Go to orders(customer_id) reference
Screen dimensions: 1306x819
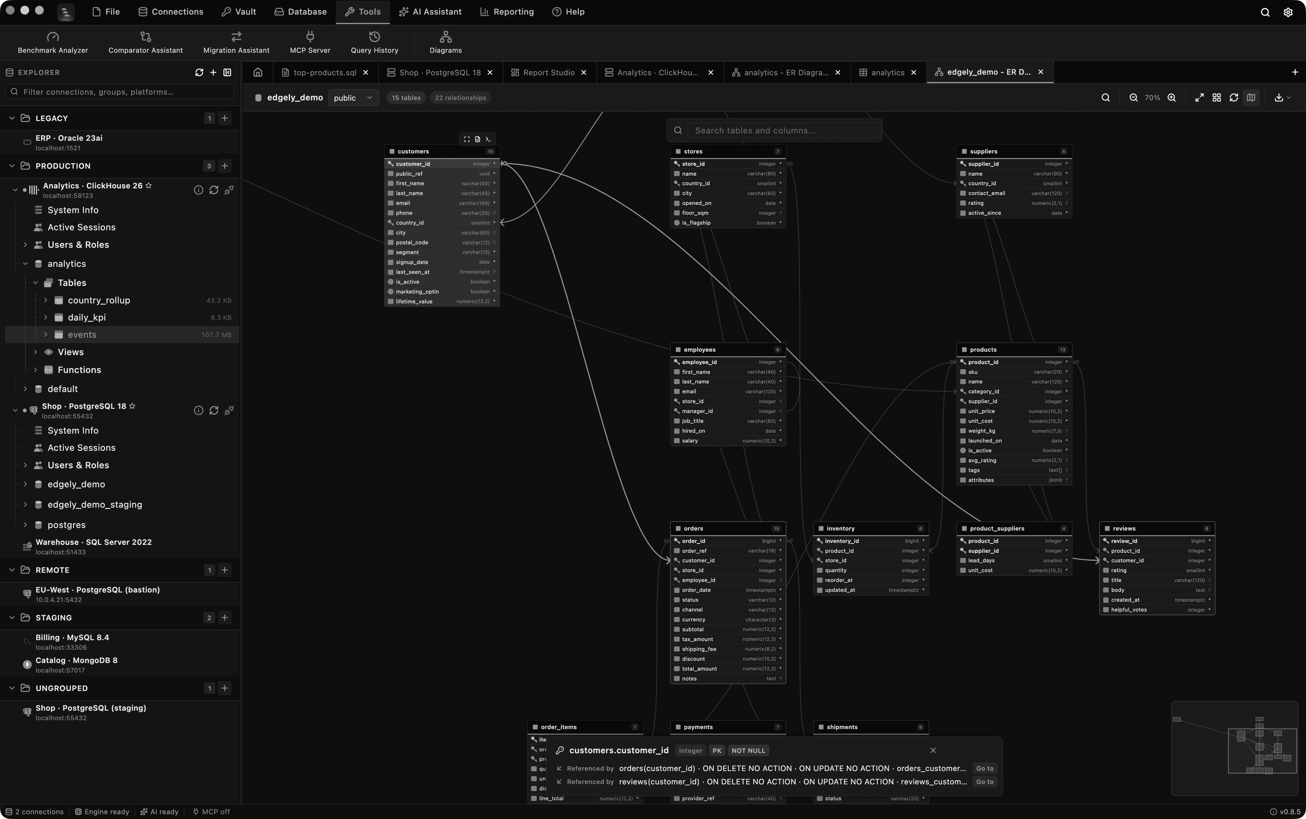click(984, 768)
